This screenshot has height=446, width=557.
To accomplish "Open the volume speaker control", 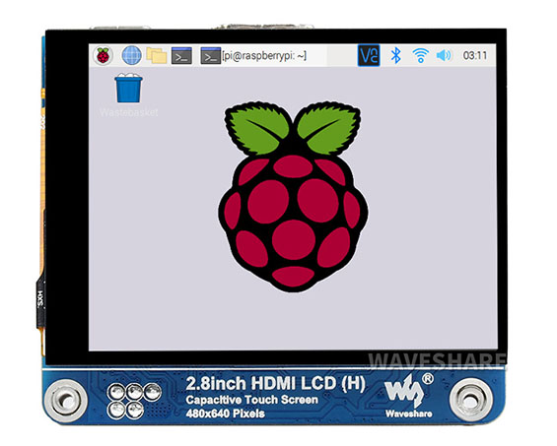I will [x=444, y=56].
